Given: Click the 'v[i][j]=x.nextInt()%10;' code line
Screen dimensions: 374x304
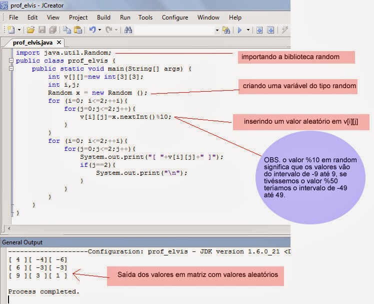Looking at the screenshot, I should (x=125, y=117).
